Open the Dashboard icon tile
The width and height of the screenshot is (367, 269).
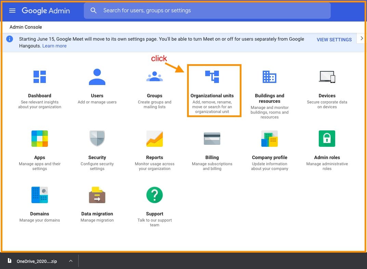pyautogui.click(x=40, y=77)
